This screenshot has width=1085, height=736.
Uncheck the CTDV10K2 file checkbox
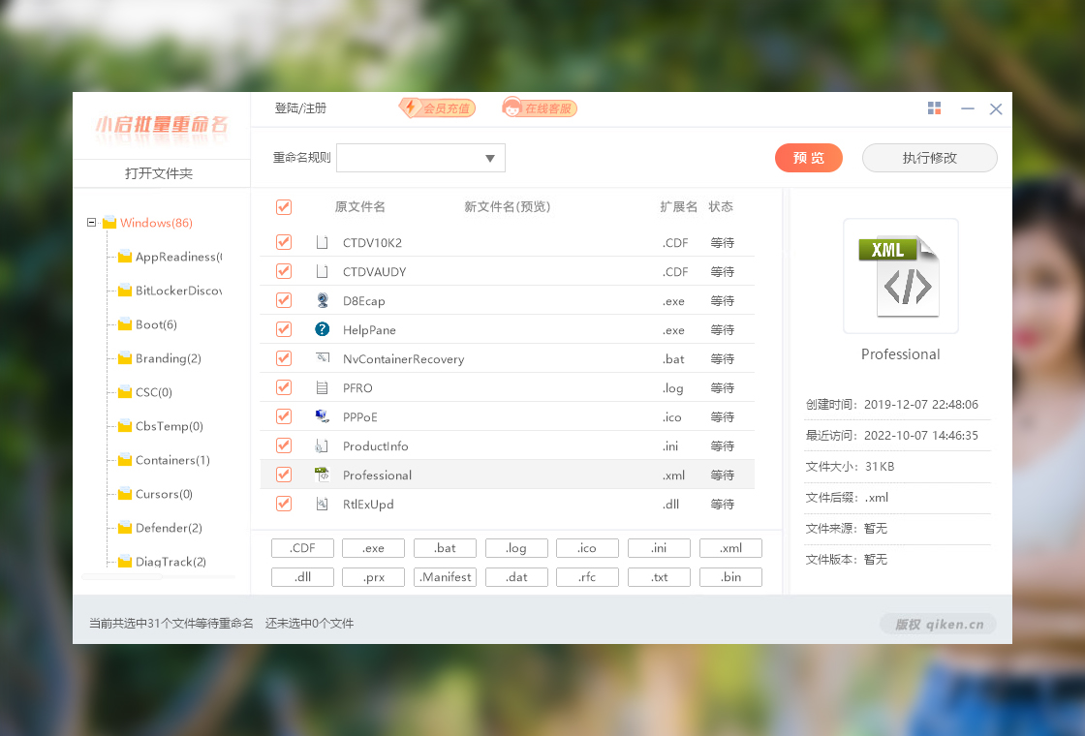(x=284, y=242)
